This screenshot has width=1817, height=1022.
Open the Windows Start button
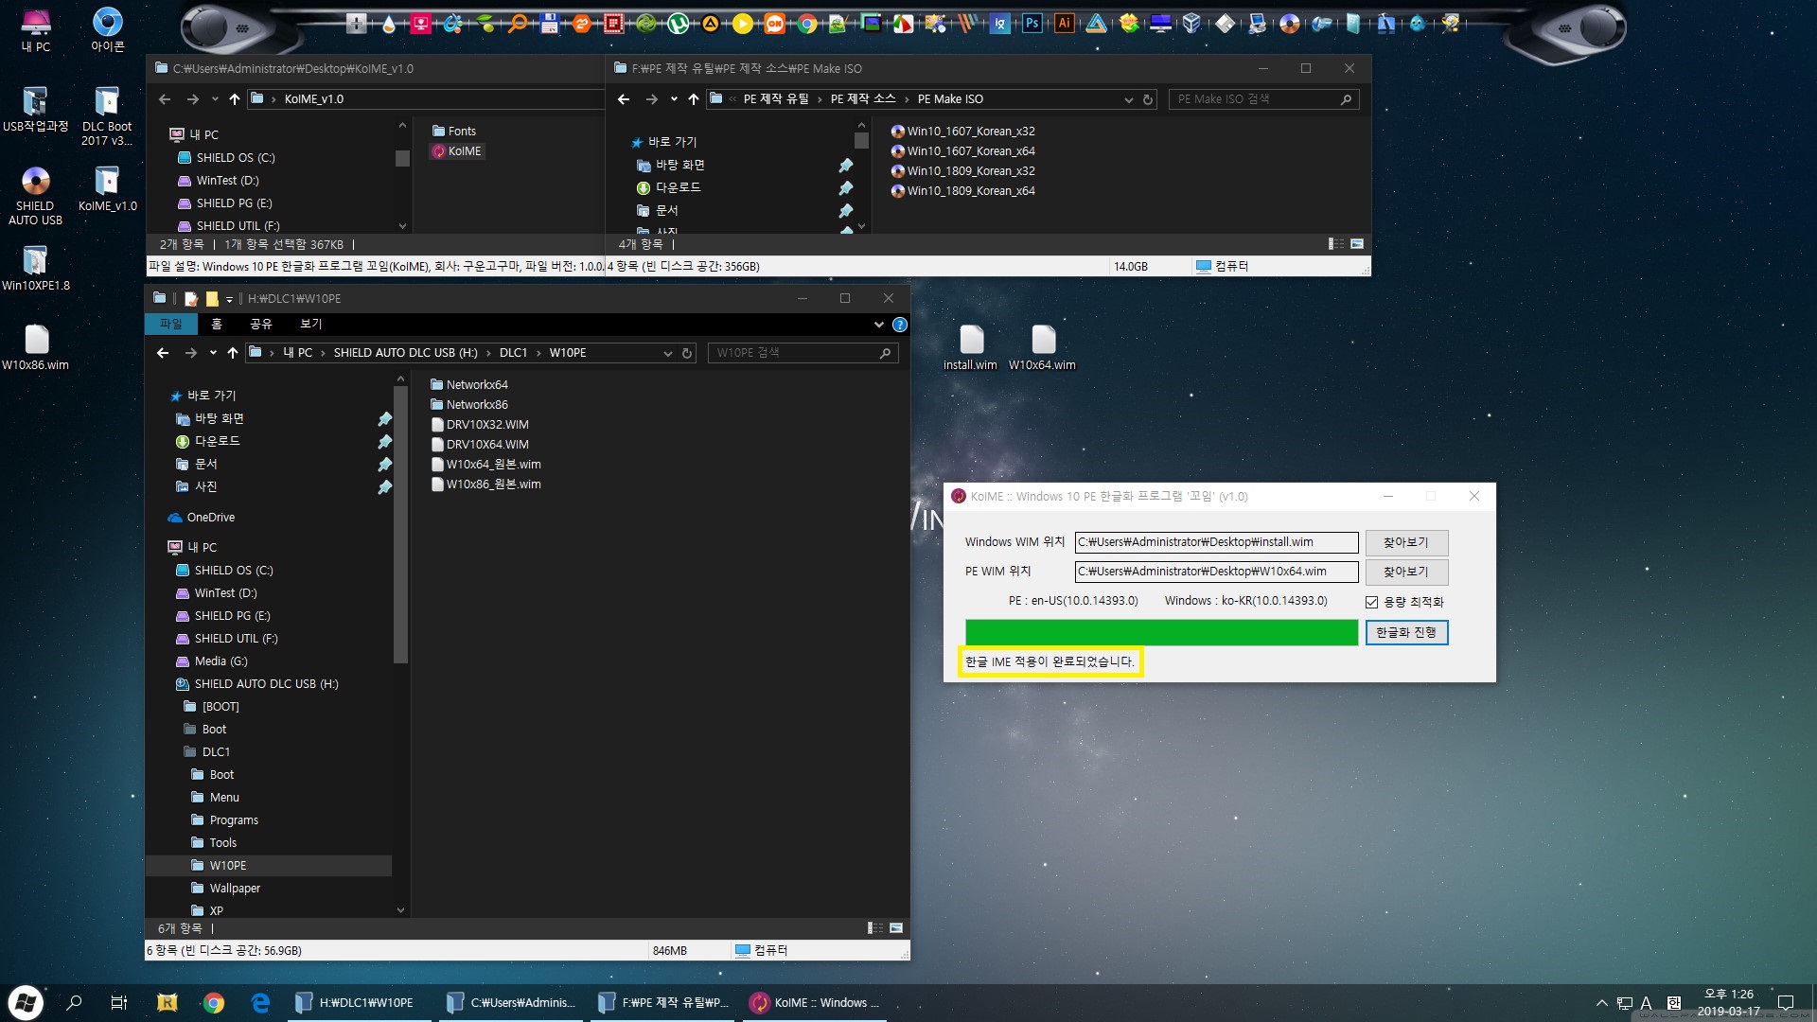click(x=26, y=1002)
